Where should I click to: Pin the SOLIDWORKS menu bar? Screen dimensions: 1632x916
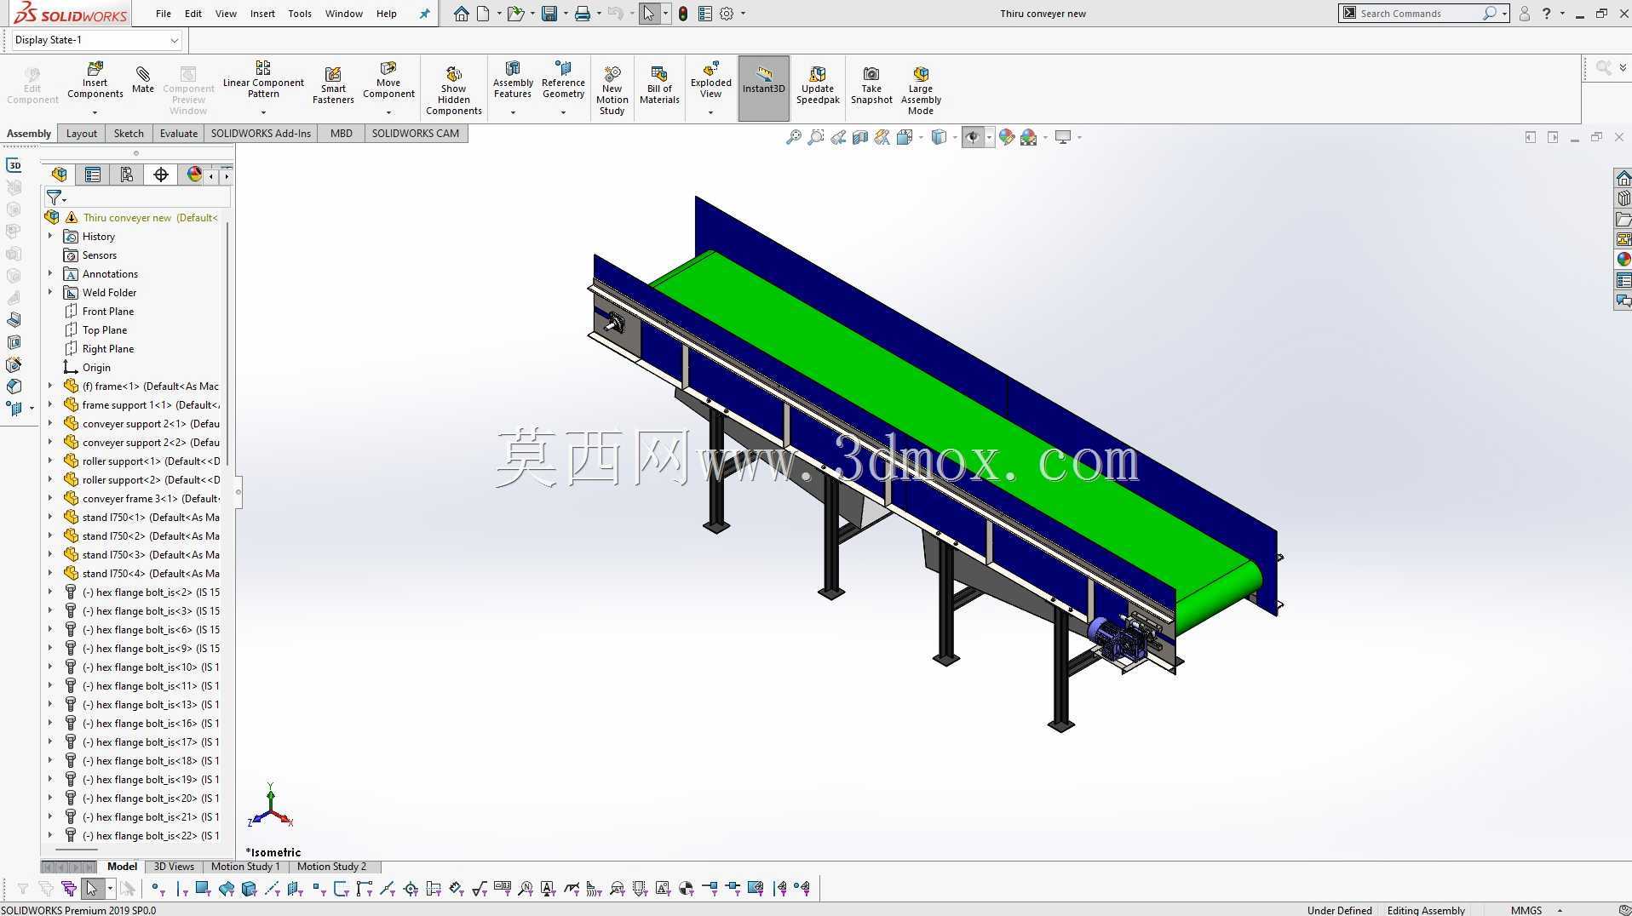coord(424,14)
